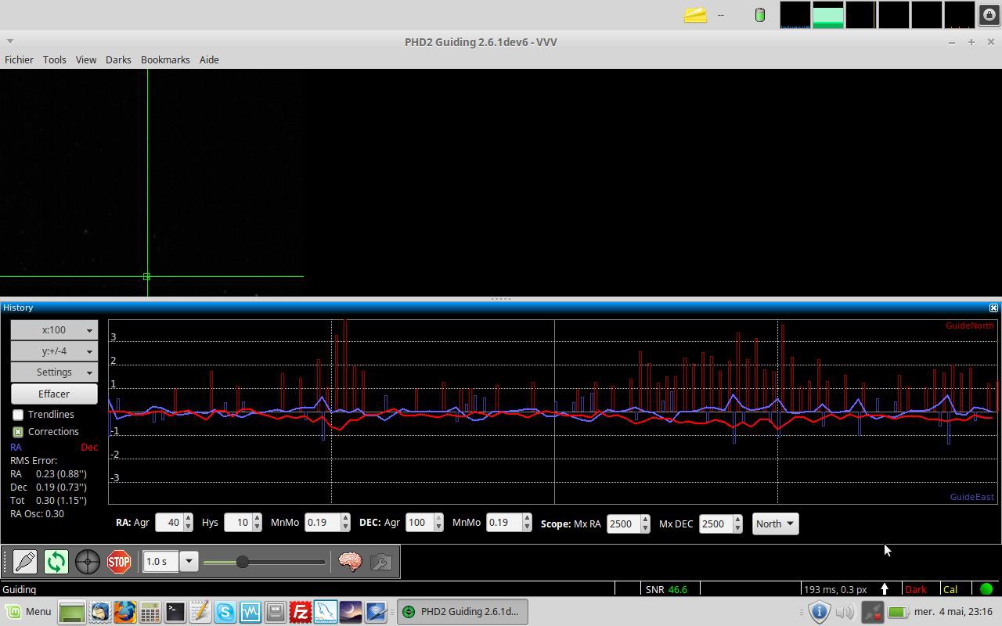Launch FileZilla from the panel

tap(300, 612)
